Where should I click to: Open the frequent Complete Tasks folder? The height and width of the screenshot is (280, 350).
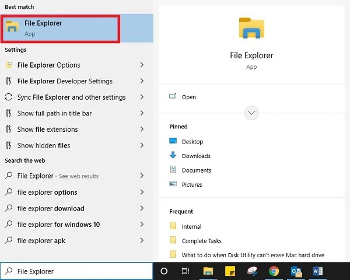pyautogui.click(x=202, y=241)
